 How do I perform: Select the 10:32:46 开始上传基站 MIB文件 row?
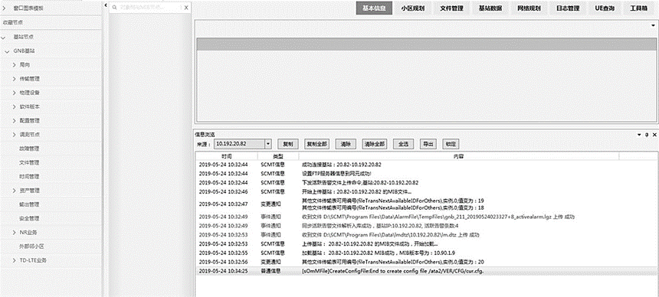tap(426, 191)
